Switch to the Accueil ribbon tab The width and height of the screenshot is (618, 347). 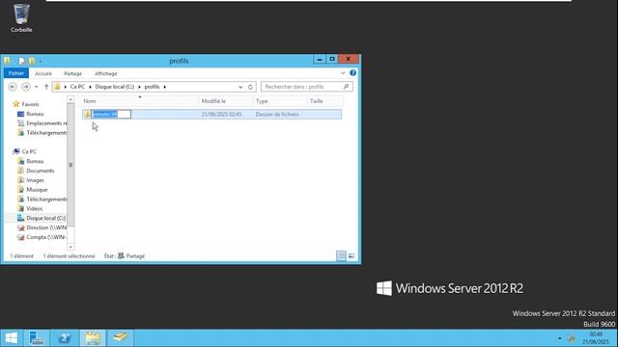pos(43,73)
